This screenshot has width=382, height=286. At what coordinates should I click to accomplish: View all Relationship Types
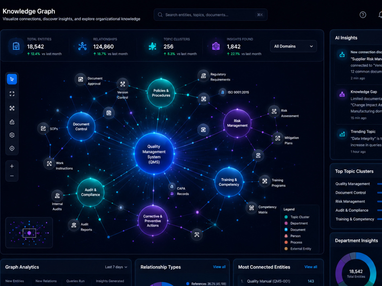[x=219, y=267]
